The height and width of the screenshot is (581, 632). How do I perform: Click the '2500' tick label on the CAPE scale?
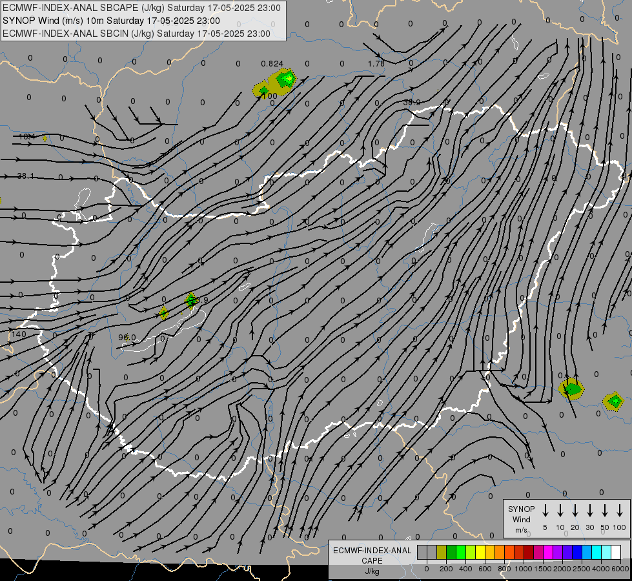pyautogui.click(x=581, y=569)
